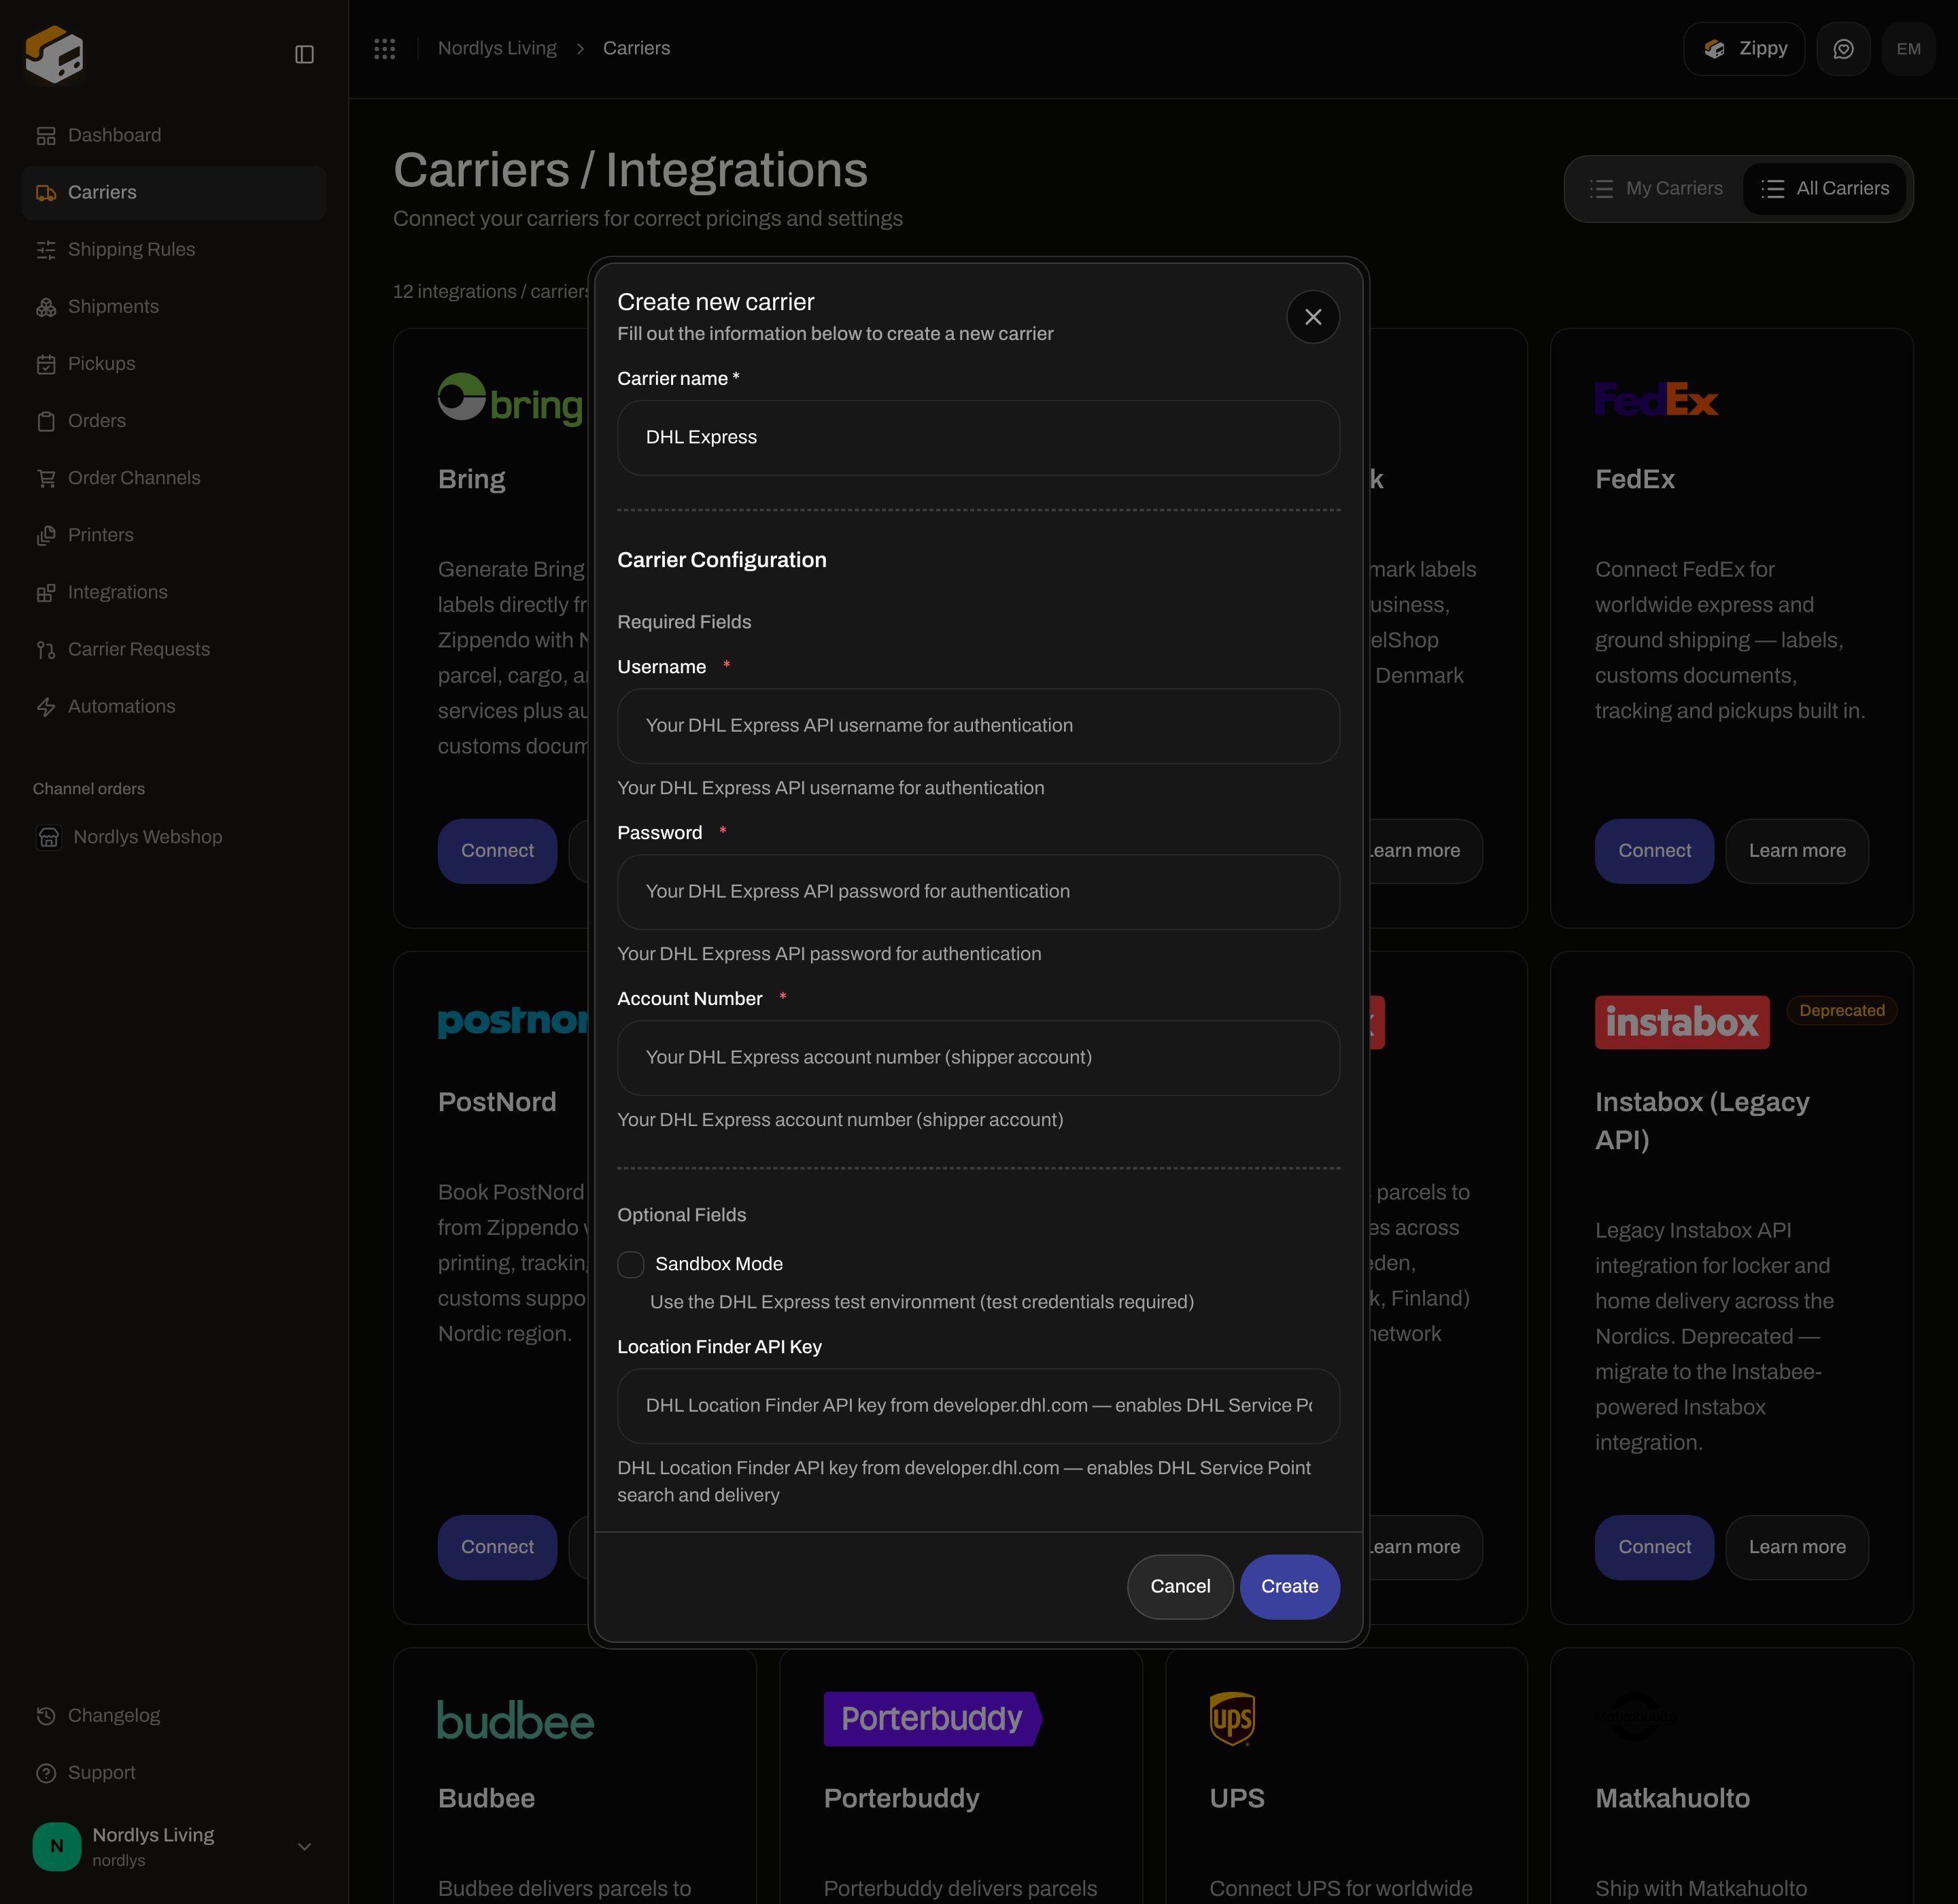Click the Nordlys Webshop store icon
1958x1904 pixels.
point(49,837)
